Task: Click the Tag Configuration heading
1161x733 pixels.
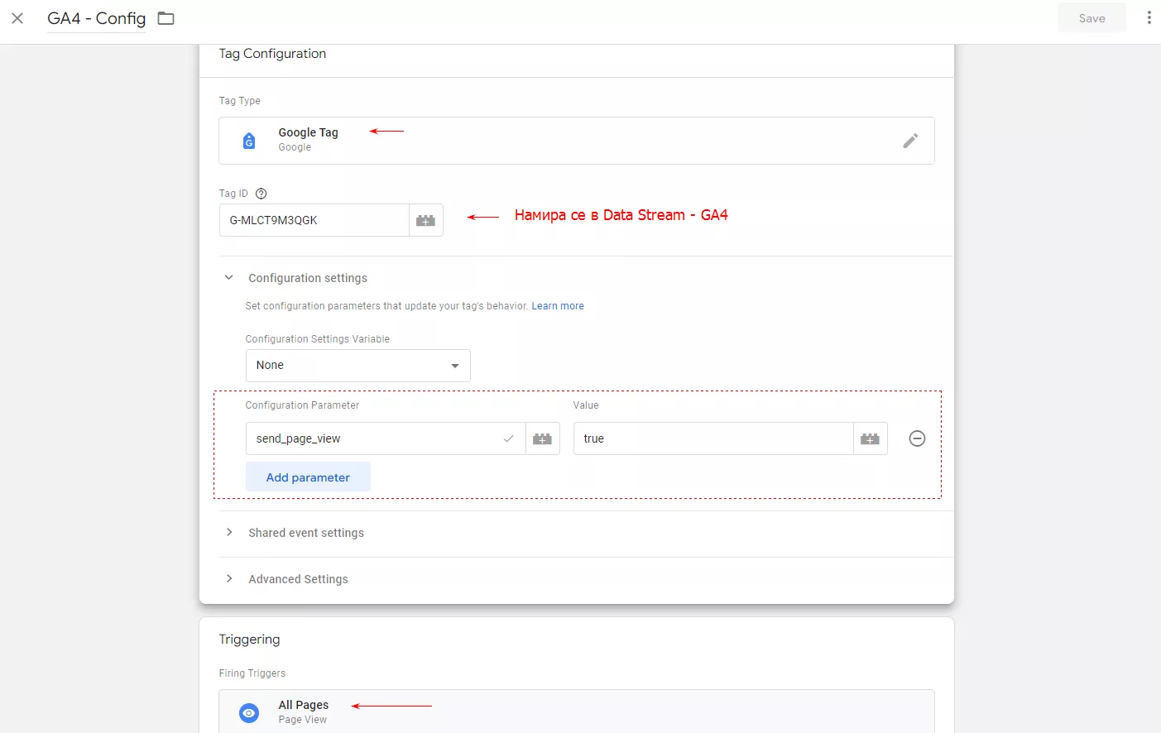Action: [272, 54]
